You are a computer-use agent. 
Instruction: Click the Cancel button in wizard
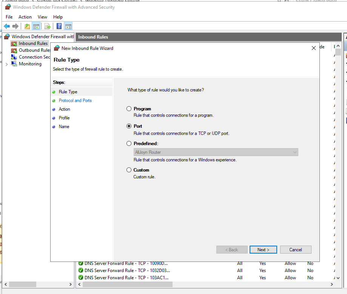pos(296,250)
